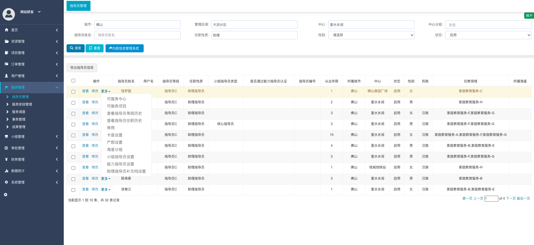Open 事务管理 submenu item

(19, 119)
